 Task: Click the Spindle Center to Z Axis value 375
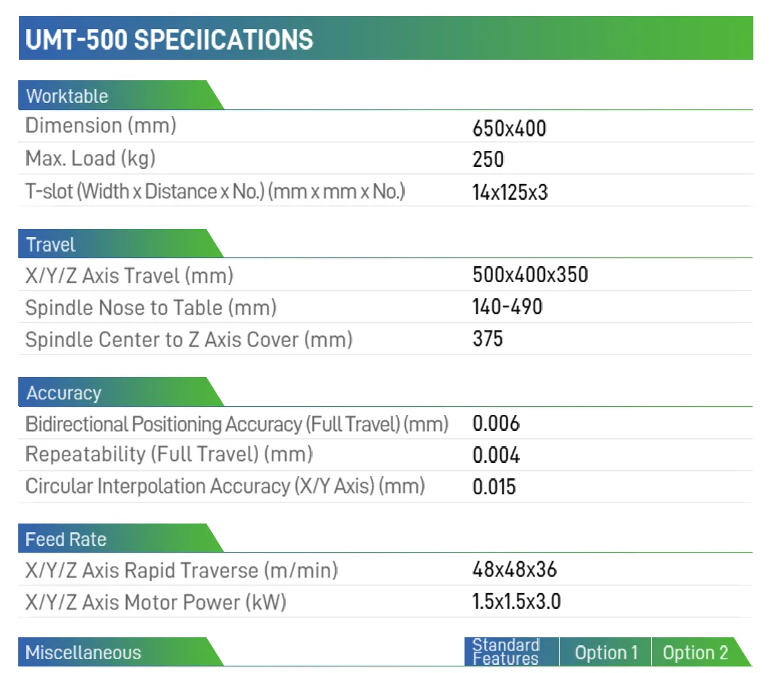(487, 339)
